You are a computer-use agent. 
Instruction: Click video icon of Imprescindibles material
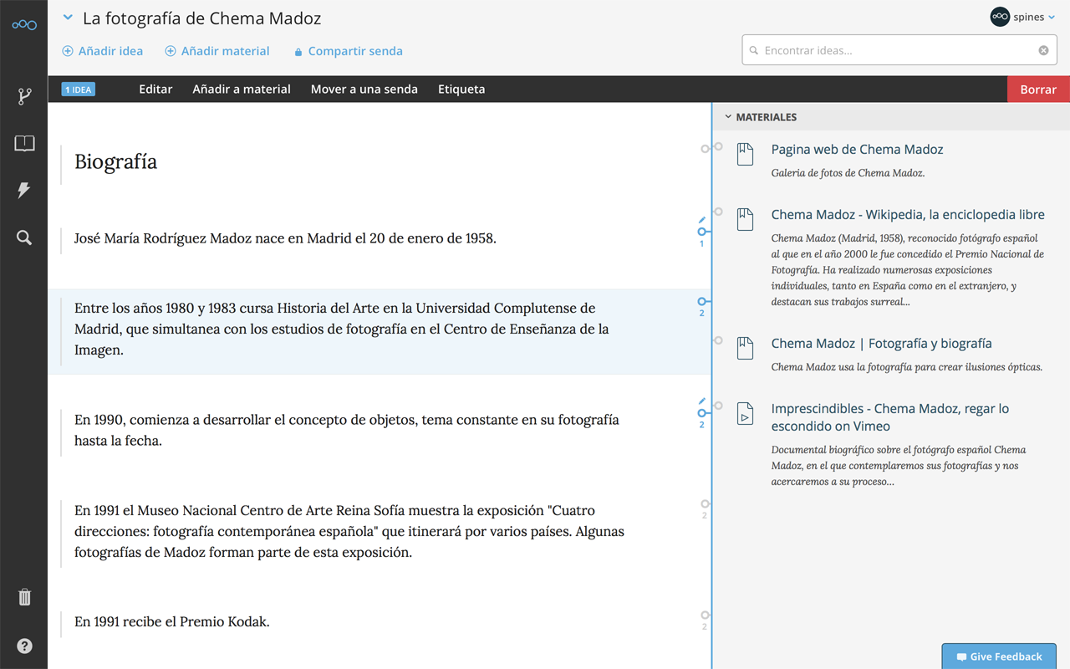tap(745, 413)
